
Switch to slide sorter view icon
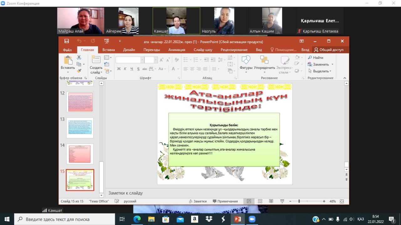260,201
